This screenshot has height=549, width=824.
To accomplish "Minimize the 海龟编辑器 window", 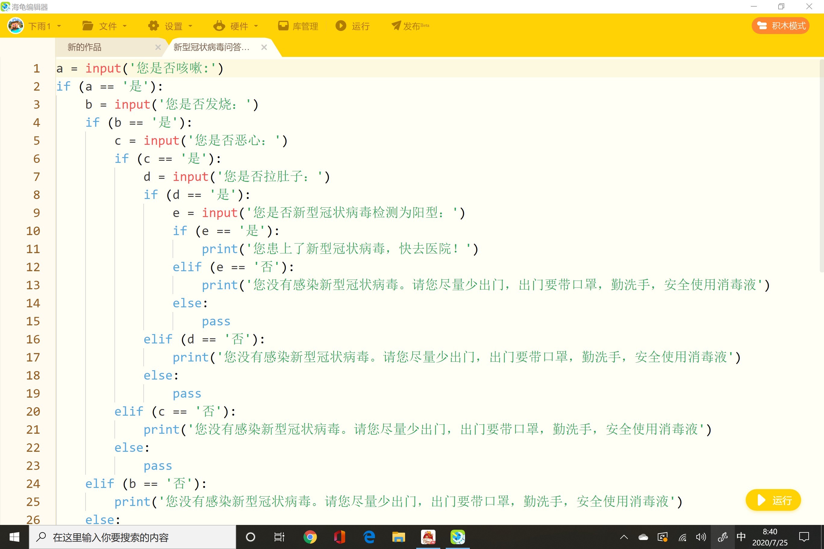I will 754,6.
